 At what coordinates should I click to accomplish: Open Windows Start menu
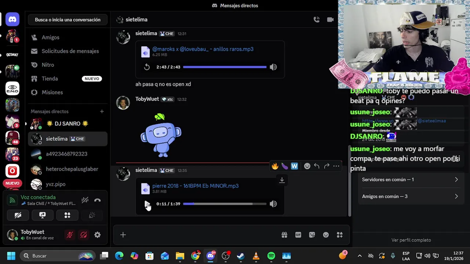(x=11, y=256)
